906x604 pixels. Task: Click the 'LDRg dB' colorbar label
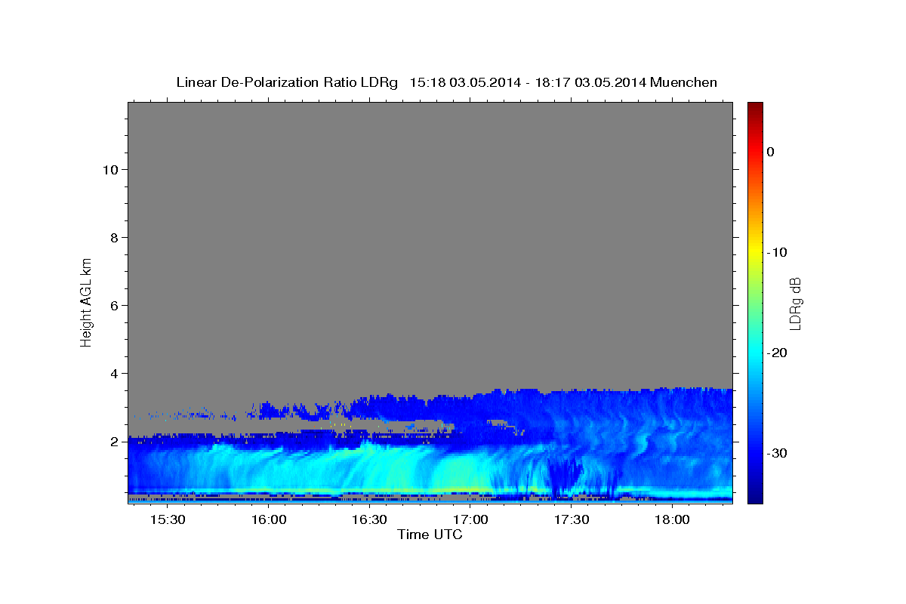click(795, 304)
